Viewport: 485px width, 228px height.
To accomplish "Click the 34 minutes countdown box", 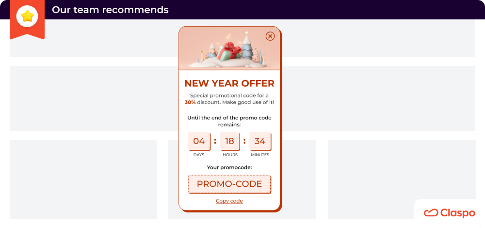I will tap(260, 141).
